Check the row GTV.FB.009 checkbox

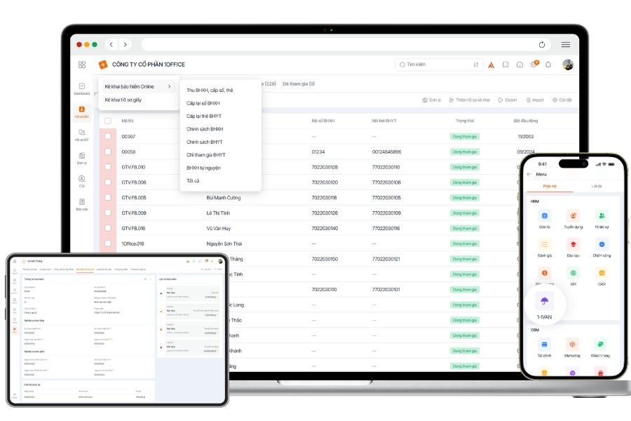tap(108, 213)
